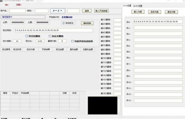Click the 登录 login button
This screenshot has width=185, height=119.
coord(87,11)
